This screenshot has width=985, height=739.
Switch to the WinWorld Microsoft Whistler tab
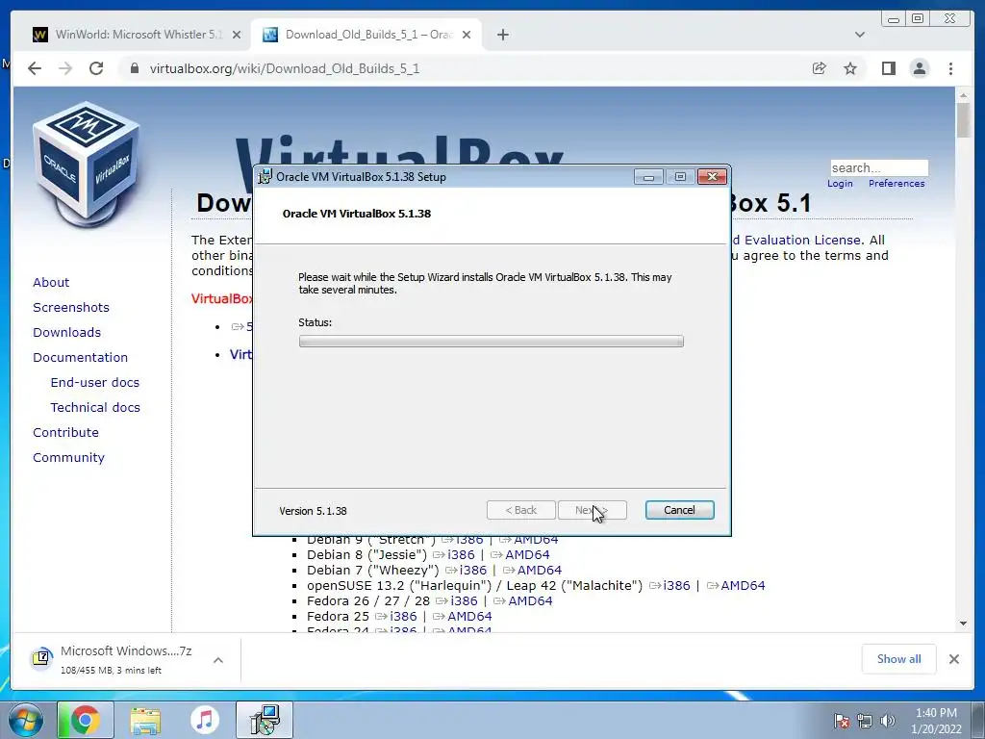tap(137, 35)
